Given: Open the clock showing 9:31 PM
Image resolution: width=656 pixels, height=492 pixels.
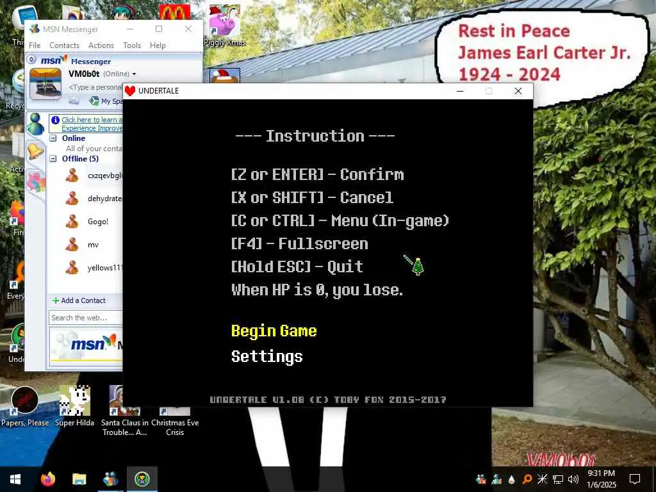Looking at the screenshot, I should [602, 479].
